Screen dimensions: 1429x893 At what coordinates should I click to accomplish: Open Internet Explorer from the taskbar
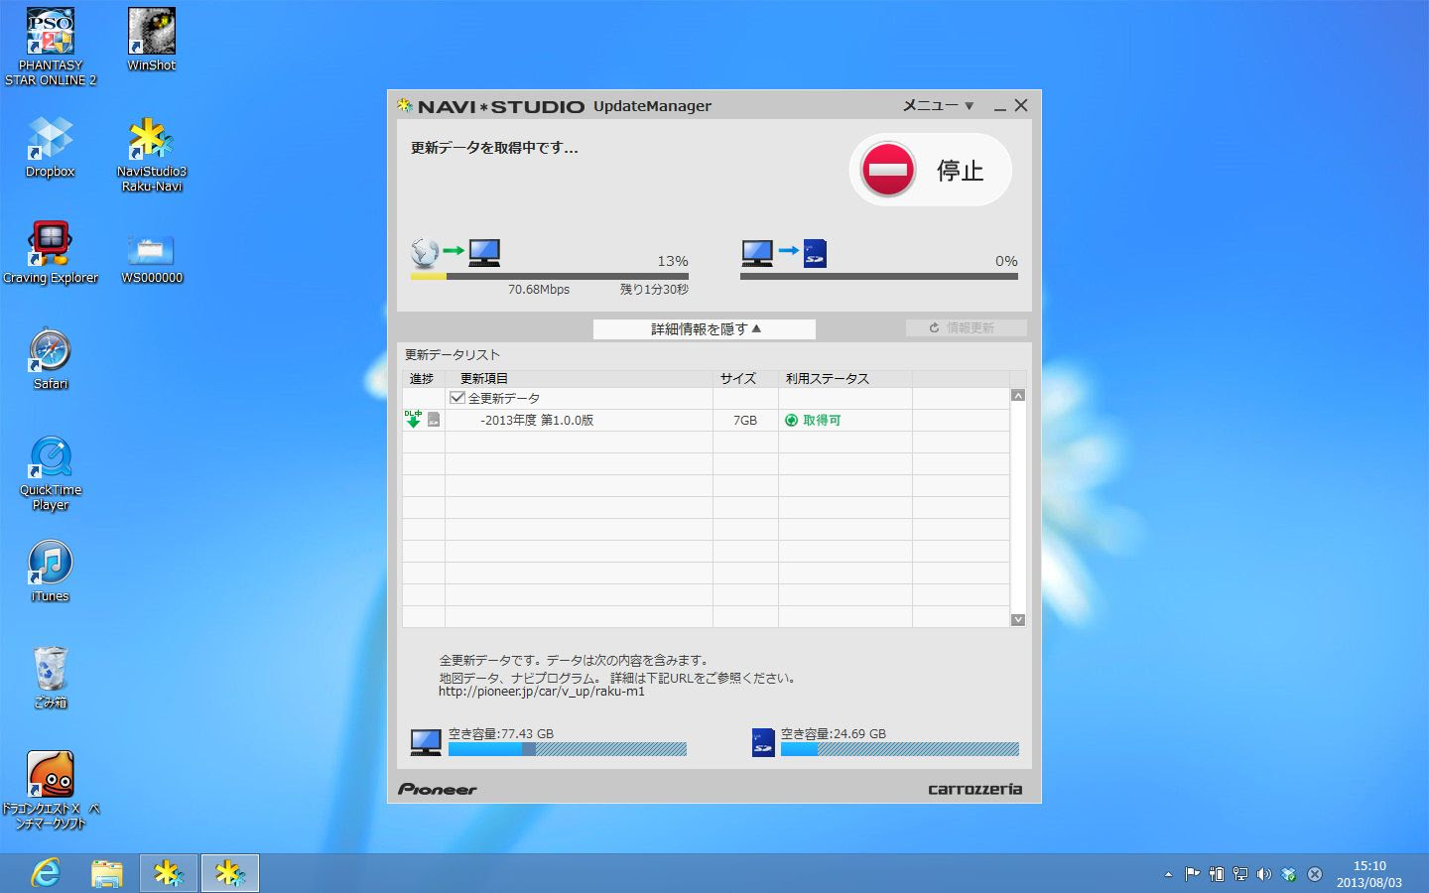[46, 873]
